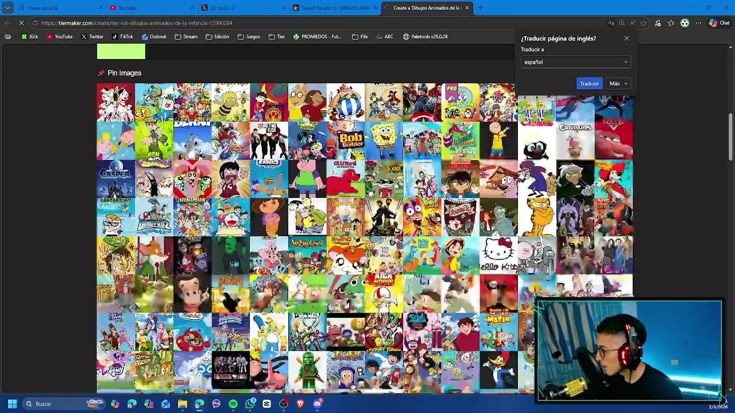735x413 pixels.
Task: Select the Clifford red dog thumbnail
Action: 345,179
